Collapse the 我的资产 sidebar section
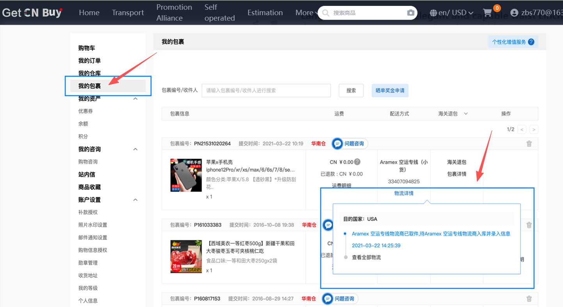 click(135, 99)
